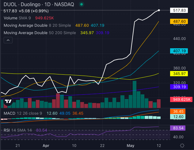Select the MACD 12 26 close 9 label

(x=23, y=113)
